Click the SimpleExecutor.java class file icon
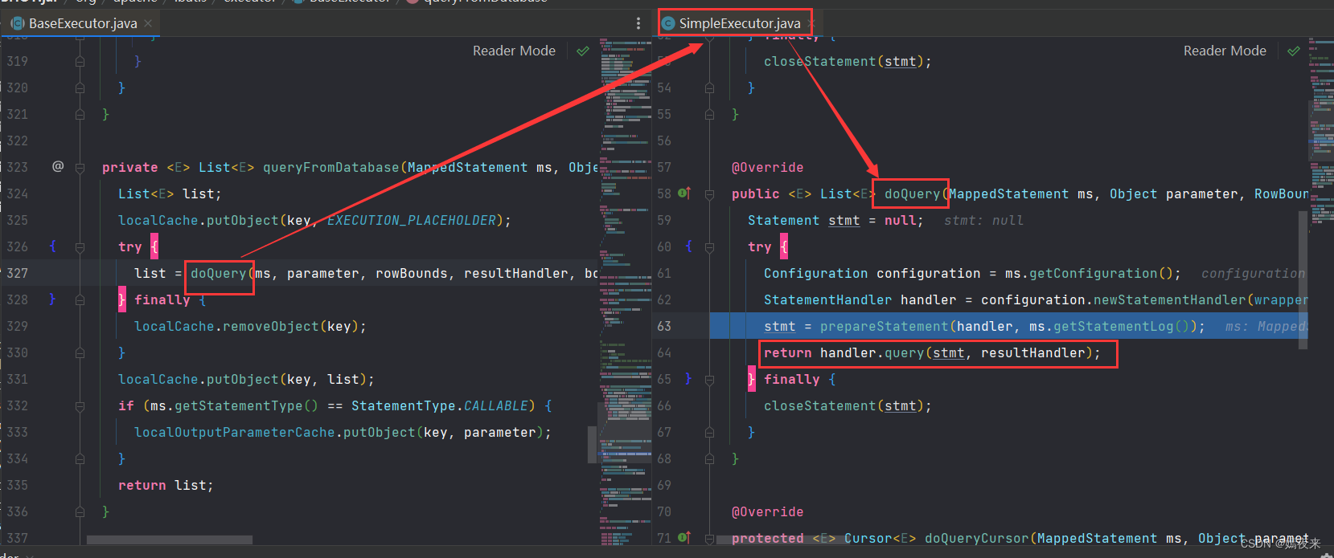 (x=668, y=23)
